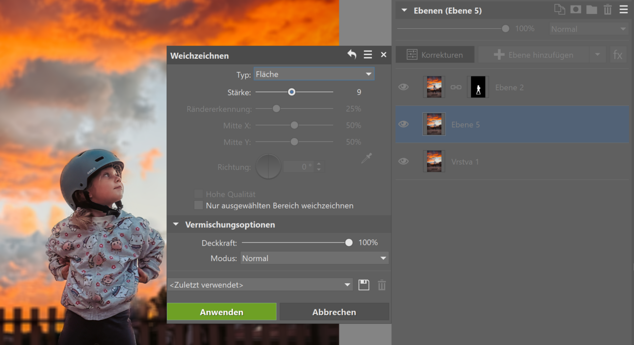Click the fx effects button
634x345 pixels.
[618, 55]
